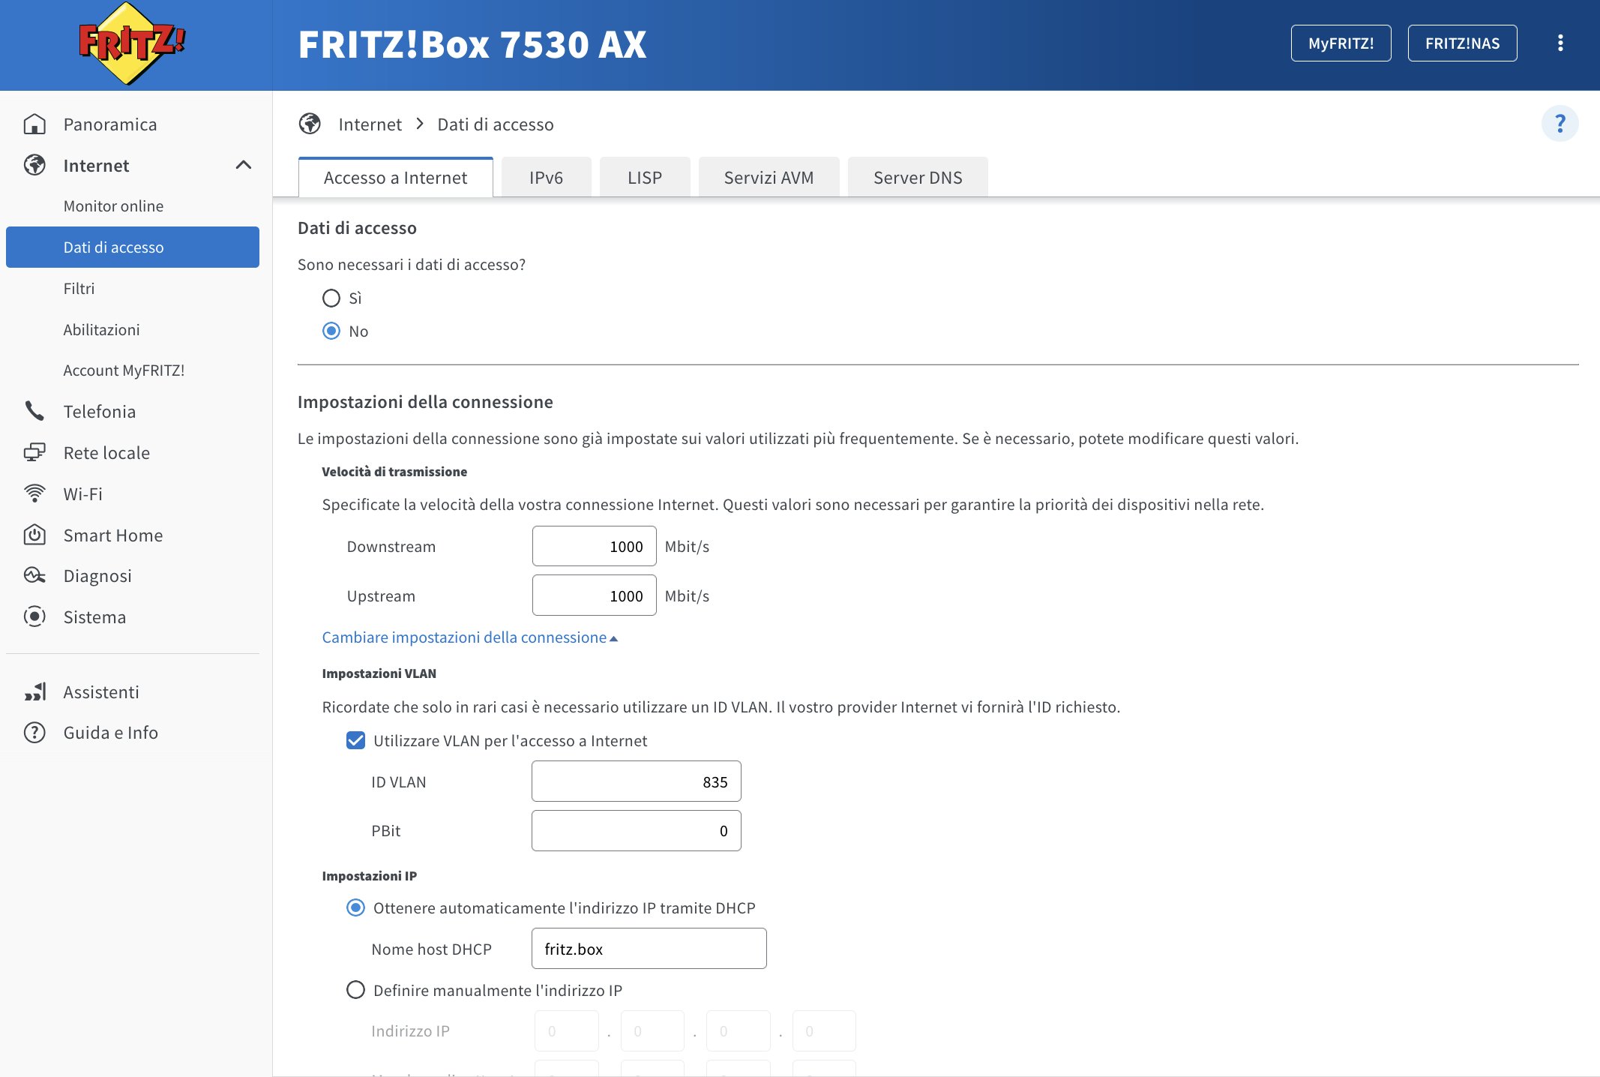
Task: Select Definire manualmente l'indirizzo IP option
Action: pyautogui.click(x=355, y=990)
